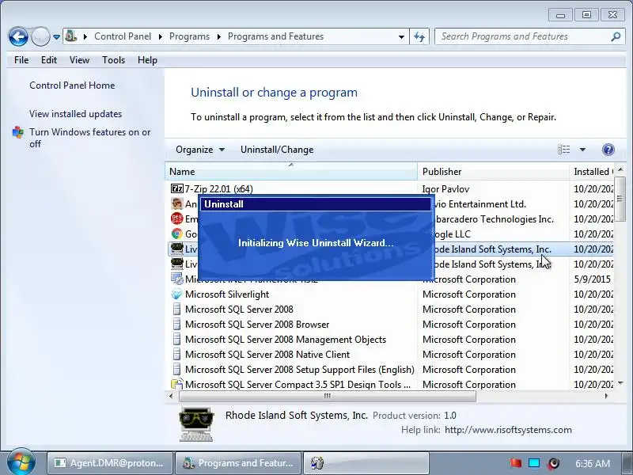
Task: Click the 7-Zip program icon
Action: (176, 188)
